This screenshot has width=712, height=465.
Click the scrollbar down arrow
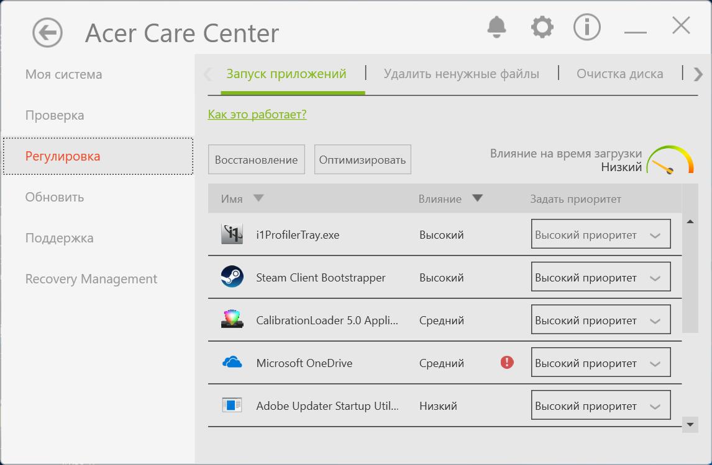tap(690, 425)
